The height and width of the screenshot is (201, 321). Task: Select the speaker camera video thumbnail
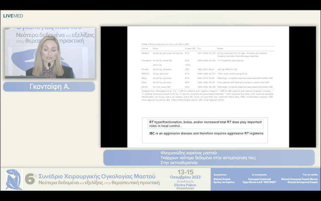[x=50, y=53]
